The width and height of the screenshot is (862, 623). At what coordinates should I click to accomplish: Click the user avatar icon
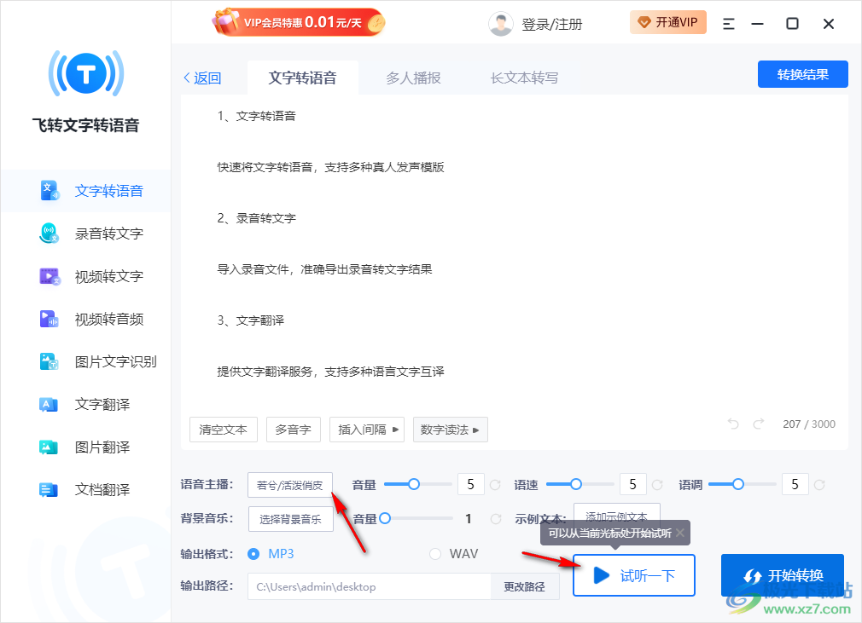coord(501,24)
